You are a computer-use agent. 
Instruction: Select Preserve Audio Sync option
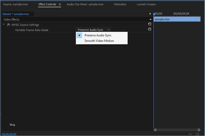coord(102,35)
